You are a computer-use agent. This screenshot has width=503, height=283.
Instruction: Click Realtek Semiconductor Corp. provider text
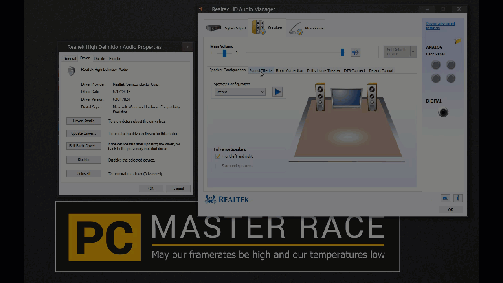coord(136,84)
